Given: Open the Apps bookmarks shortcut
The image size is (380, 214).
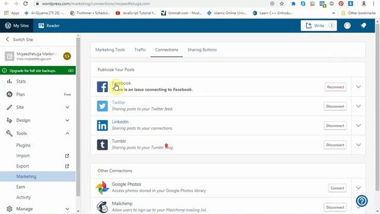Looking at the screenshot, I should (12, 13).
